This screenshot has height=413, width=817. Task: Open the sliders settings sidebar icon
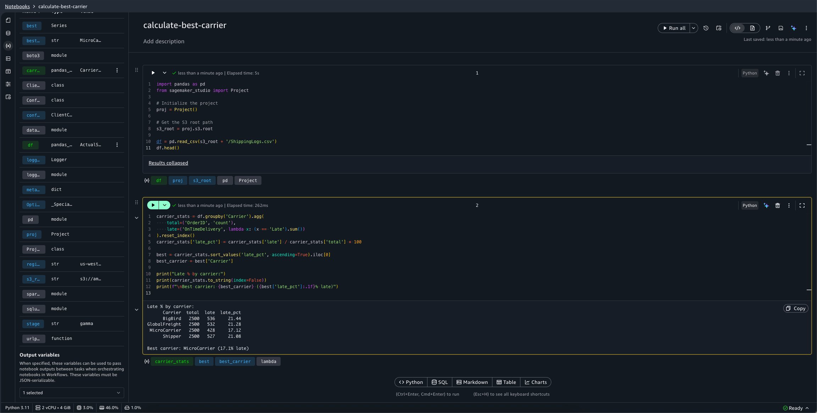[8, 84]
